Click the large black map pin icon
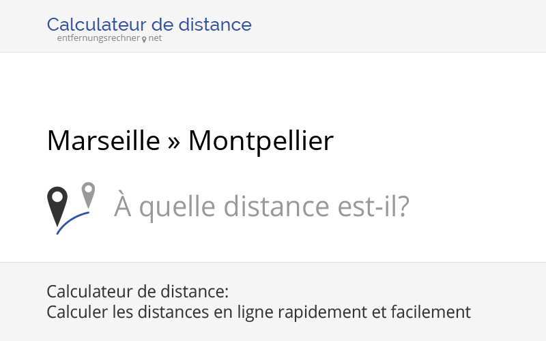The width and height of the screenshot is (546, 341). click(57, 206)
